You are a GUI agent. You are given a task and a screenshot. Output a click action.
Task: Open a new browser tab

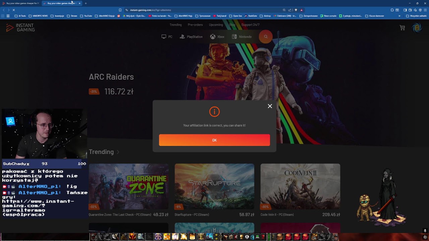85,3
